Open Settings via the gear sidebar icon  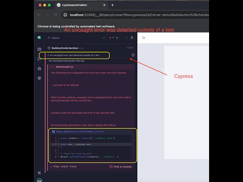pyautogui.click(x=39, y=78)
